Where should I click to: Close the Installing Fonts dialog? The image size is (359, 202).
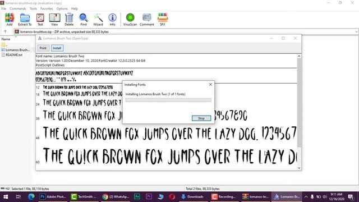pos(210,85)
